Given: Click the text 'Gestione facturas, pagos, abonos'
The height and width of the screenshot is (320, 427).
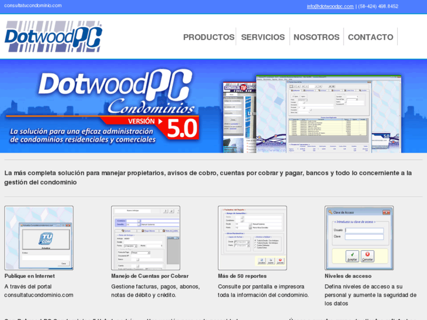Looking at the screenshot, I should click(x=156, y=287).
